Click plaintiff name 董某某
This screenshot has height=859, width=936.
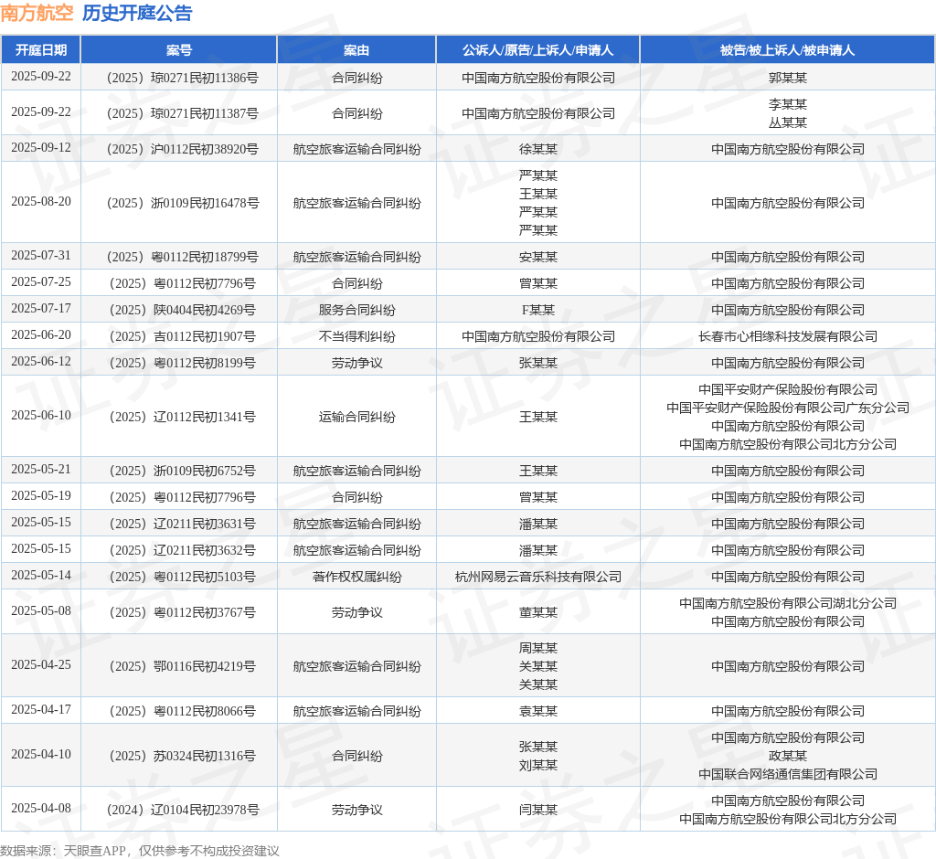pyautogui.click(x=537, y=612)
